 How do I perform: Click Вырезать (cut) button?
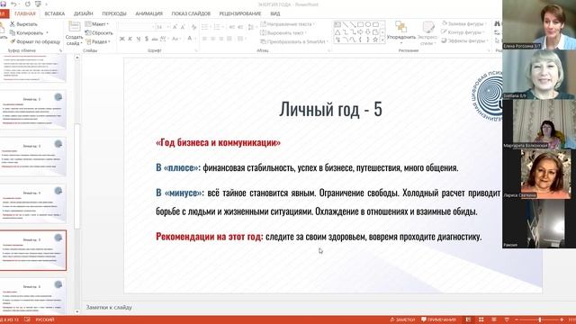point(23,24)
